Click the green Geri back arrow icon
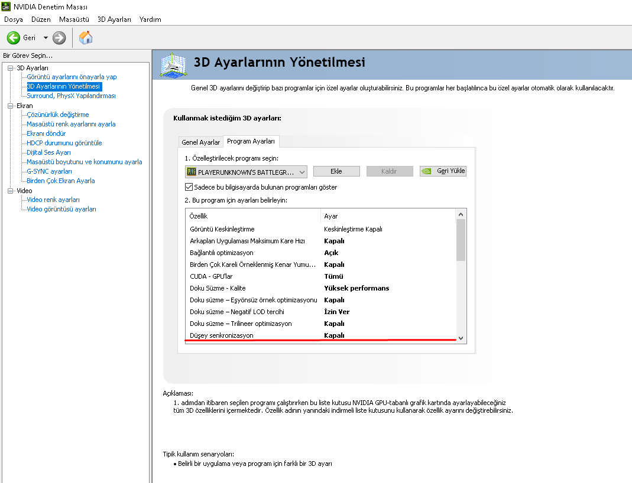The width and height of the screenshot is (632, 483). 13,38
